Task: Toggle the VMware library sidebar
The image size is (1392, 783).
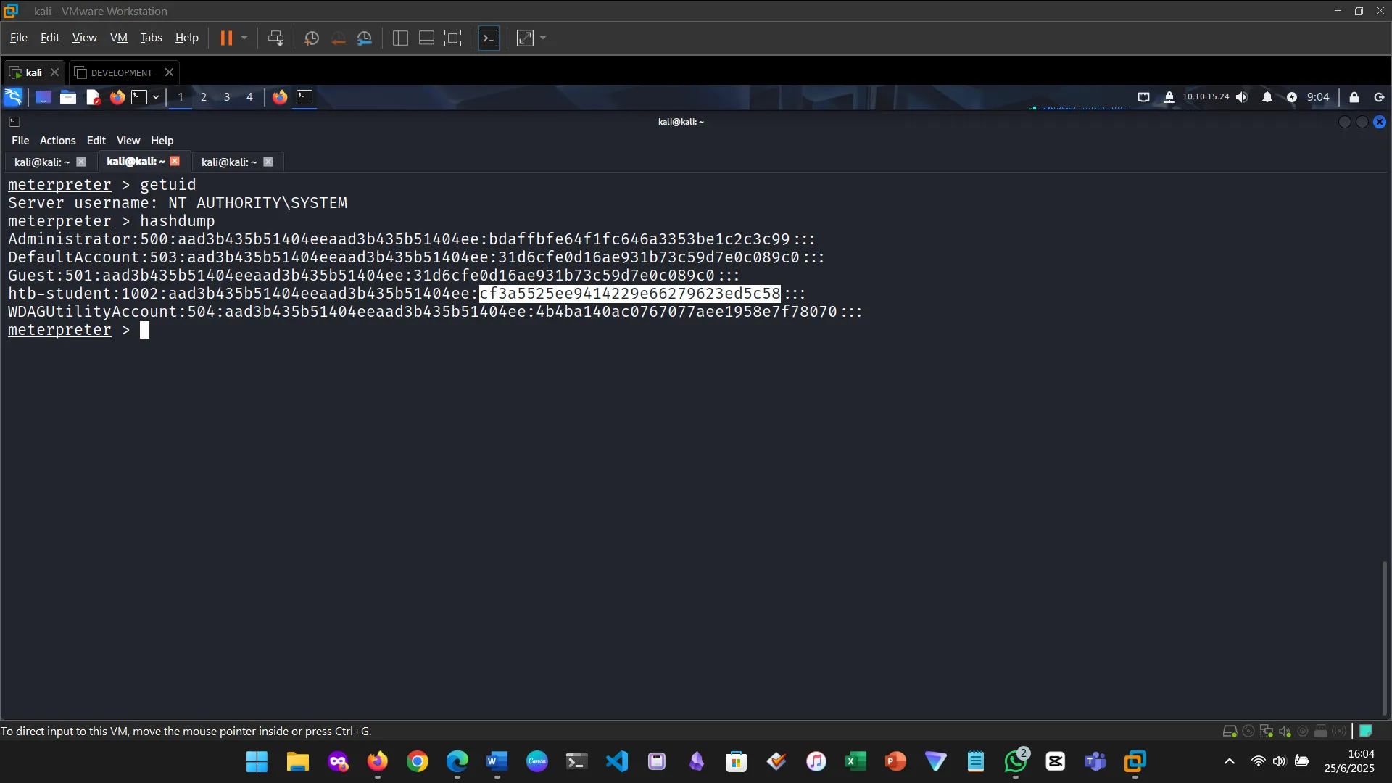Action: point(399,38)
